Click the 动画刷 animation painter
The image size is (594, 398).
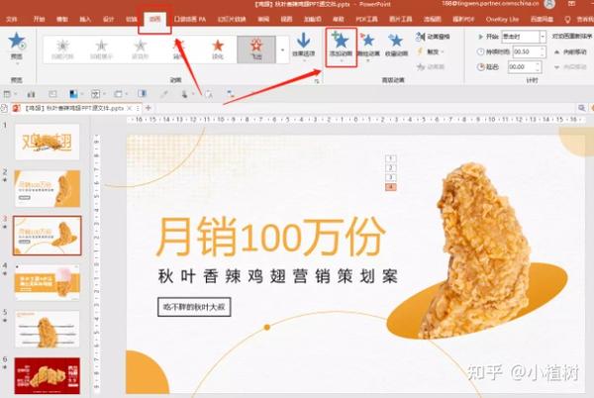(431, 67)
